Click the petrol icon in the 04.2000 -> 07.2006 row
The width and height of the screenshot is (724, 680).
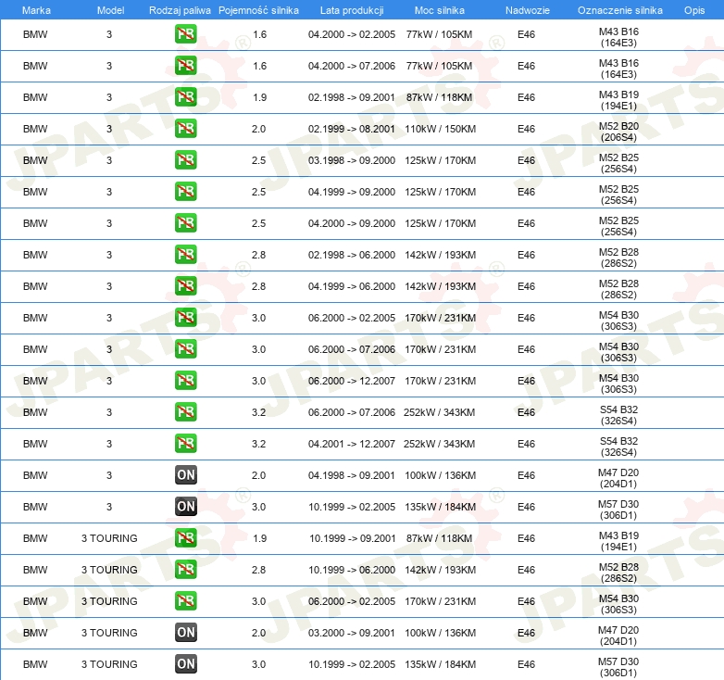point(185,66)
